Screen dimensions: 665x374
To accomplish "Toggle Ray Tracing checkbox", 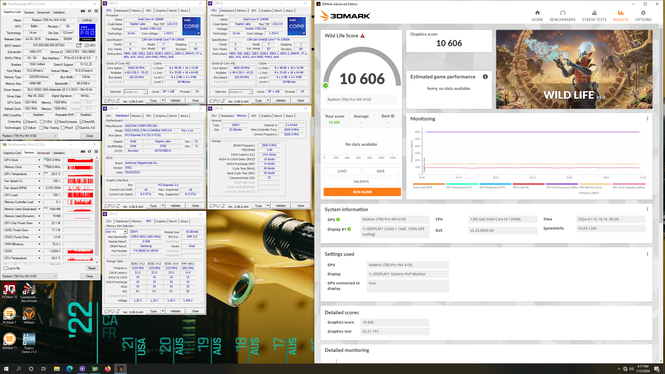I will (x=41, y=128).
